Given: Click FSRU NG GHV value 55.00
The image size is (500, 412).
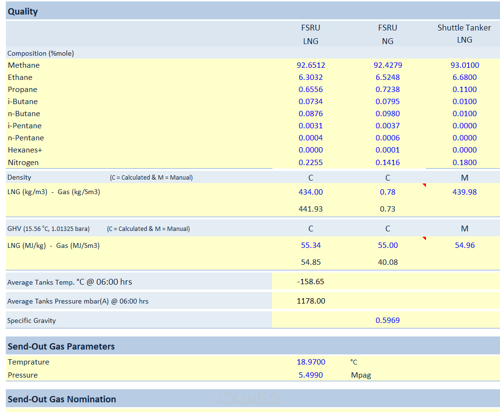Looking at the screenshot, I should click(x=388, y=245).
